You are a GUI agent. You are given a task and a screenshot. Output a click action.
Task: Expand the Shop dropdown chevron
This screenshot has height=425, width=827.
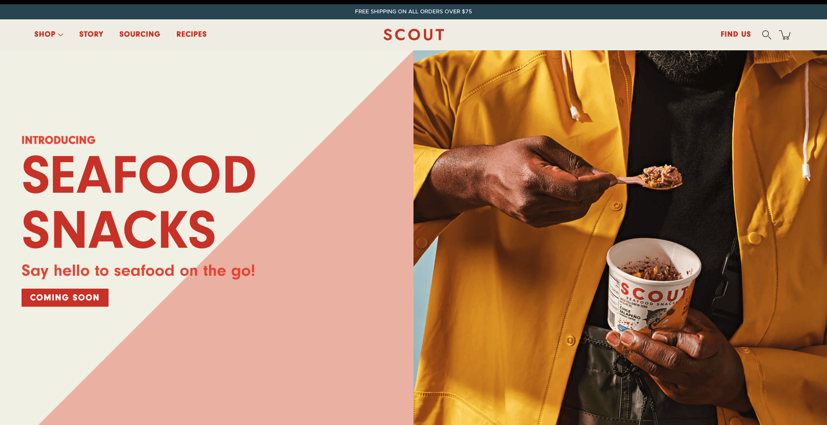(x=61, y=35)
